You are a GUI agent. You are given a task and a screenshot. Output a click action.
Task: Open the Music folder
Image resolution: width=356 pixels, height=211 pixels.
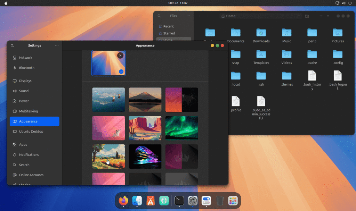click(286, 33)
